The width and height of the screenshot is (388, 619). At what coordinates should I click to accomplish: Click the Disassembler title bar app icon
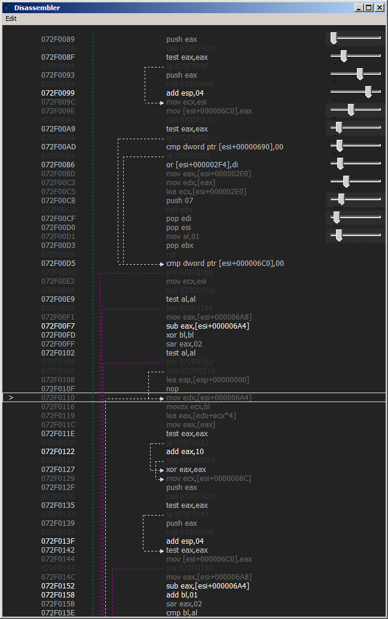[x=8, y=8]
